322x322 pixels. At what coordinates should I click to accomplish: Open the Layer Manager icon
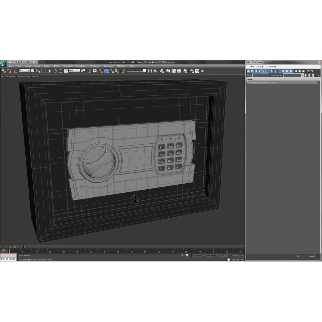tap(162, 71)
